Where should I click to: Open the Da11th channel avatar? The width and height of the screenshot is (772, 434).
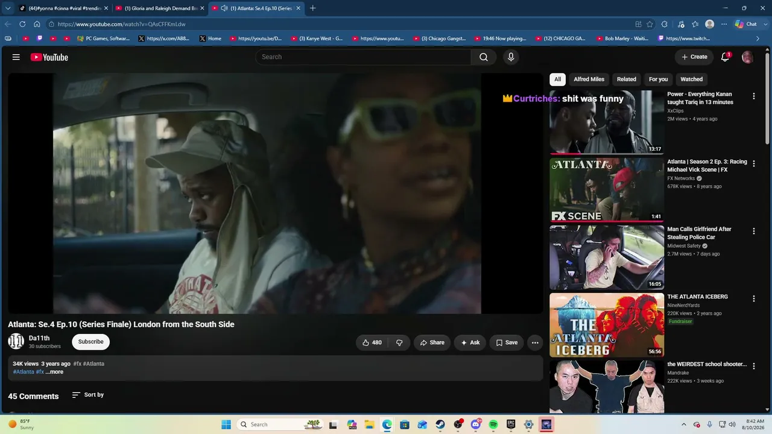pos(16,342)
